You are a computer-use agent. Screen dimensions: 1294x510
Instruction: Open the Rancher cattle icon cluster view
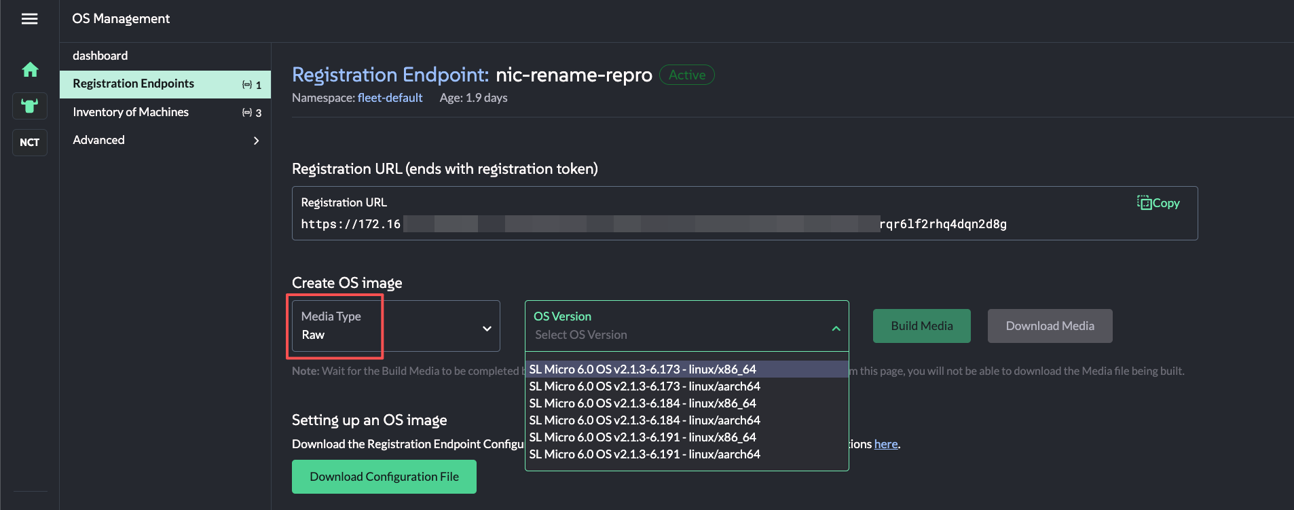point(30,106)
